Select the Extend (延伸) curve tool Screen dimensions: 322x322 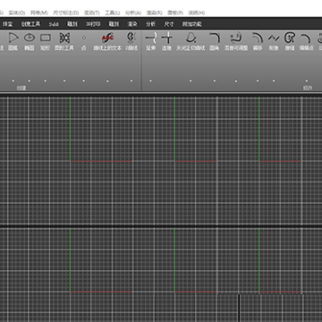(x=150, y=41)
